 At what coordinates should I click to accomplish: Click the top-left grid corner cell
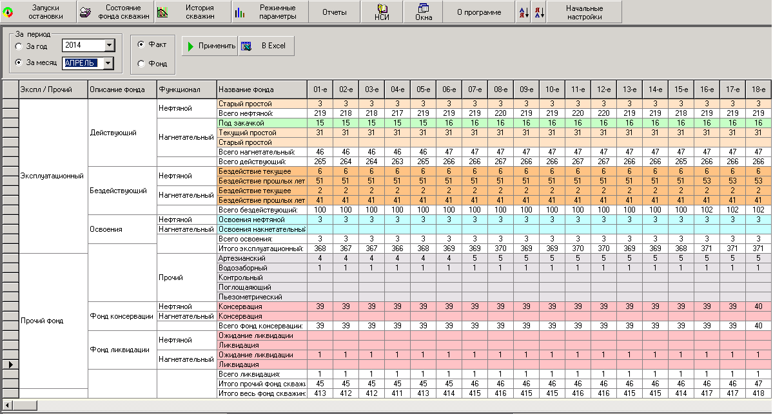[x=10, y=89]
